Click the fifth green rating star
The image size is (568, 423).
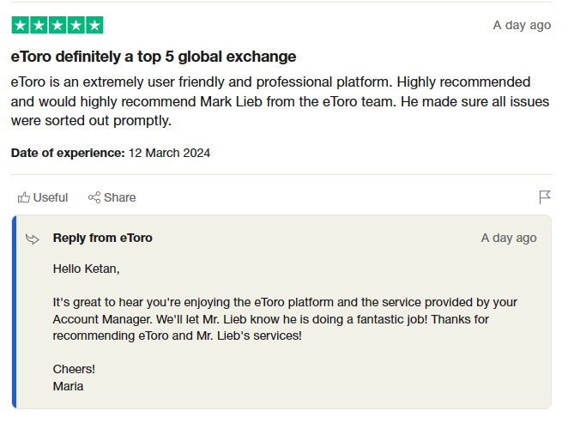pos(94,25)
